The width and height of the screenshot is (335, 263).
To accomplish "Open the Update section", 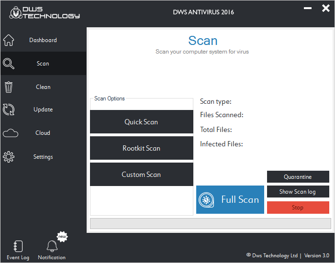I will pos(43,110).
